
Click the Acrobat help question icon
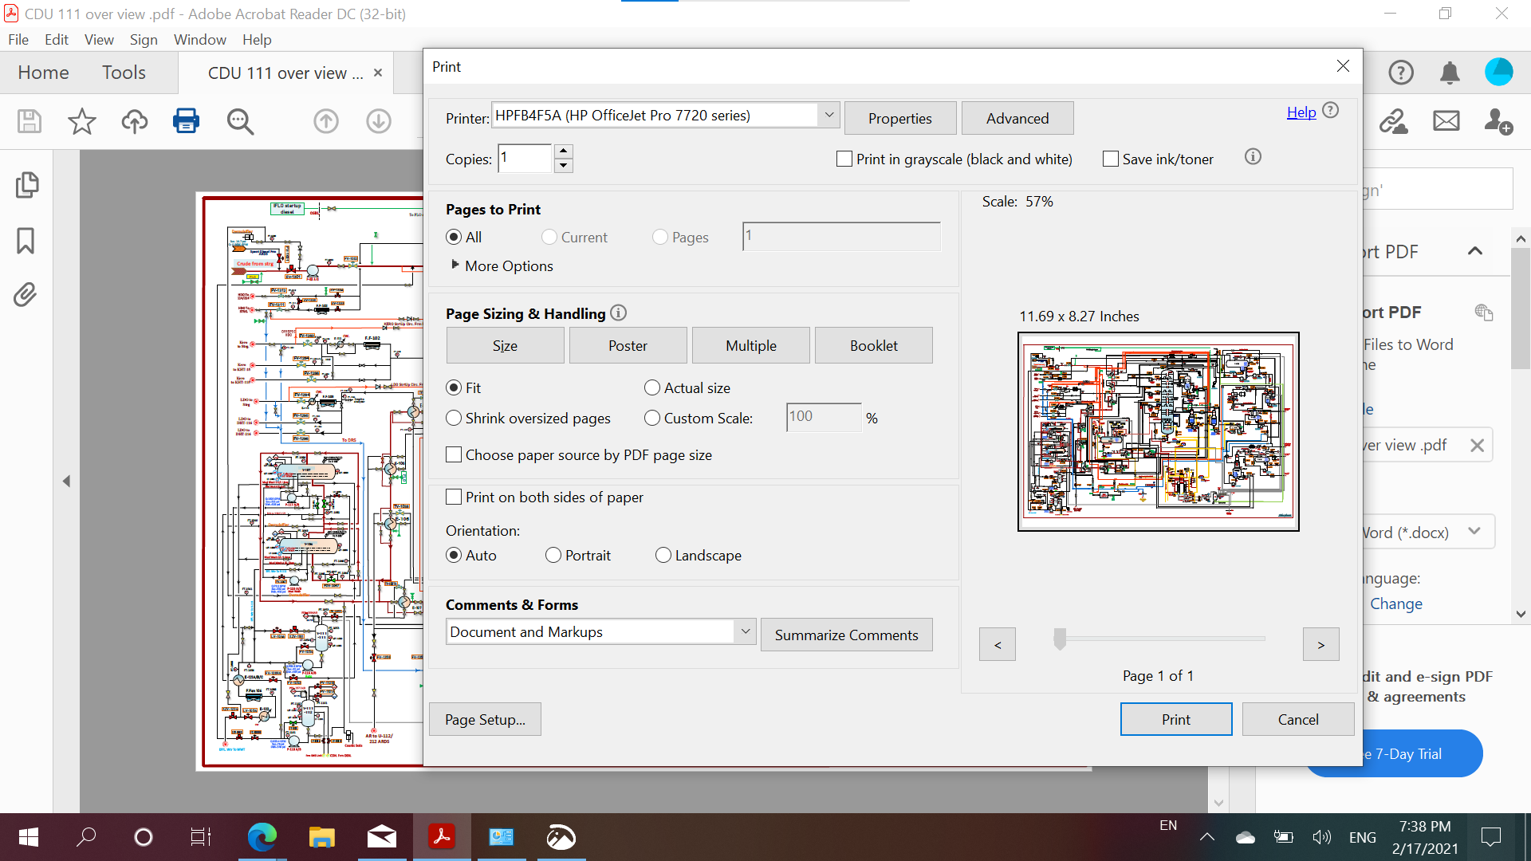coord(1401,73)
